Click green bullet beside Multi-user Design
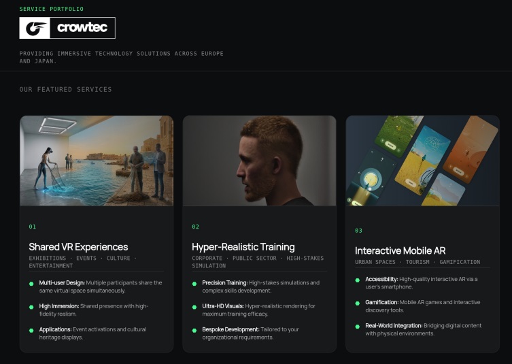Viewport: 512px width, 364px height. [31, 283]
